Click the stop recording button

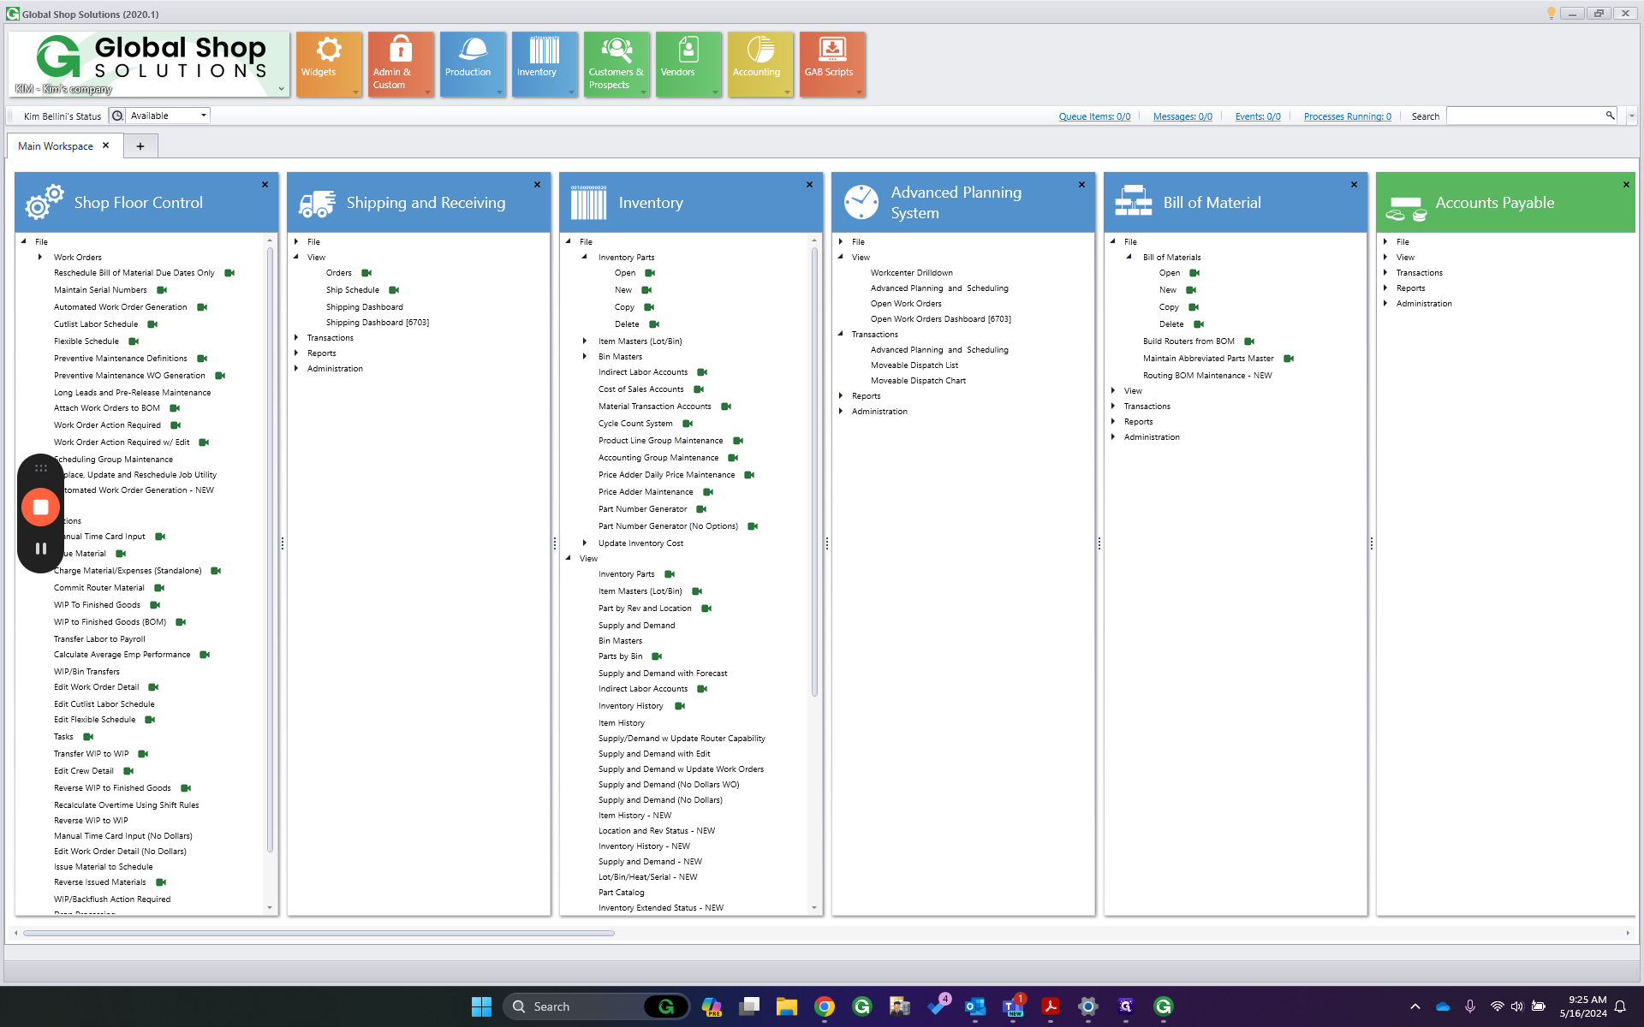pyautogui.click(x=40, y=507)
